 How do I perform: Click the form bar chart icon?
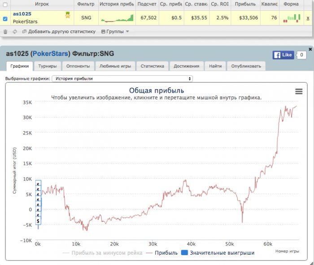pyautogui.click(x=292, y=18)
